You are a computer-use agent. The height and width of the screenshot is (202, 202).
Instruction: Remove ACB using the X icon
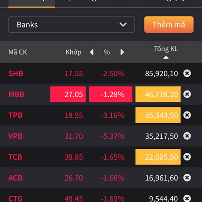pyautogui.click(x=187, y=178)
